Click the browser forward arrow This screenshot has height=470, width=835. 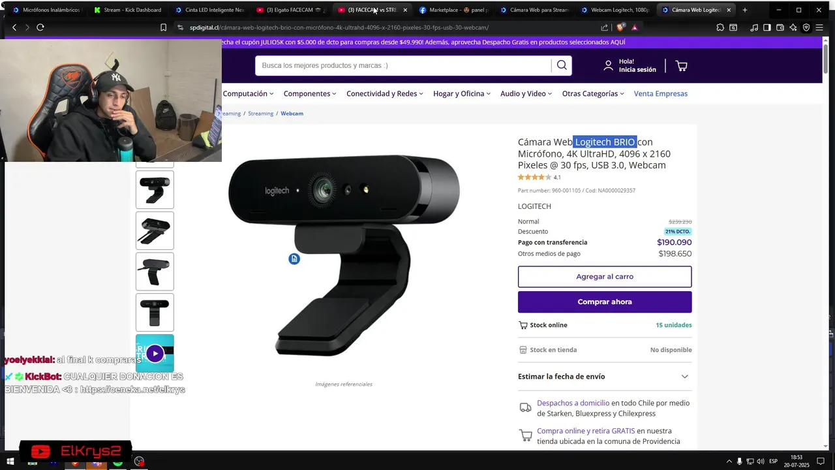[x=27, y=27]
